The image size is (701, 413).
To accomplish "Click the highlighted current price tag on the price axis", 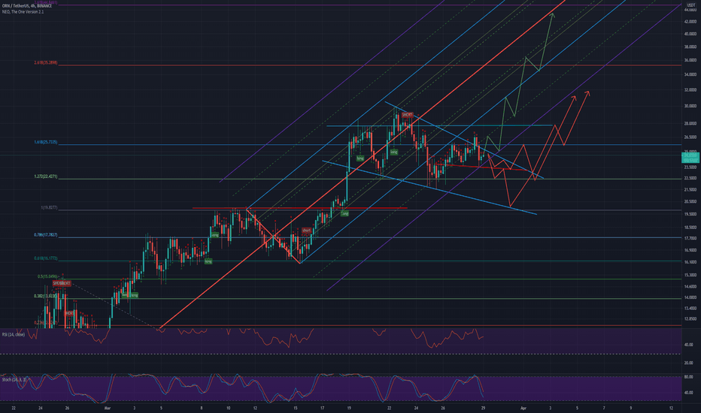I will 690,158.
